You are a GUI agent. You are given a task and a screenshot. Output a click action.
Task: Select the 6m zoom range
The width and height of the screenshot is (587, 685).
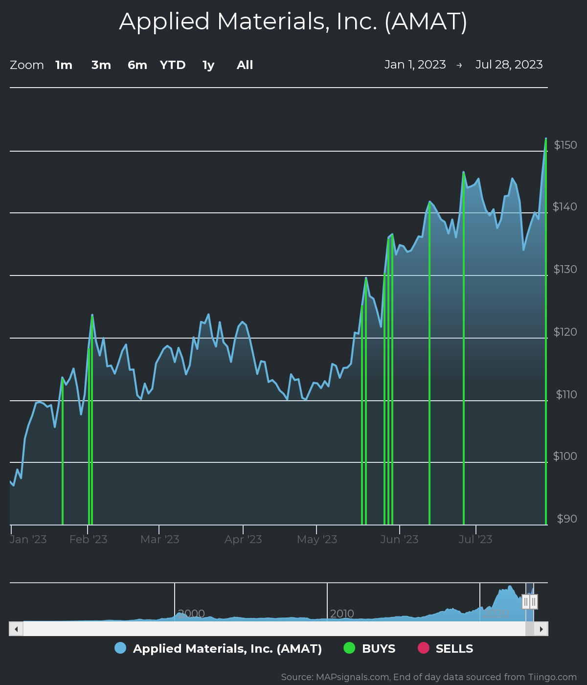(x=137, y=65)
